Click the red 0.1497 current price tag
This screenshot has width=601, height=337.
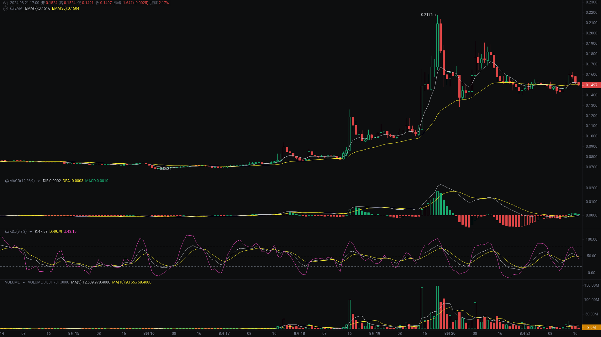point(591,85)
